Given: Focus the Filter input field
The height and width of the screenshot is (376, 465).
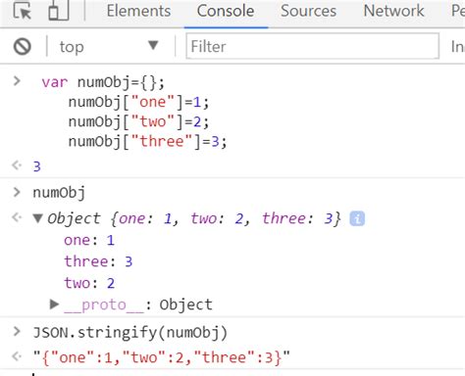Looking at the screenshot, I should pyautogui.click(x=312, y=46).
